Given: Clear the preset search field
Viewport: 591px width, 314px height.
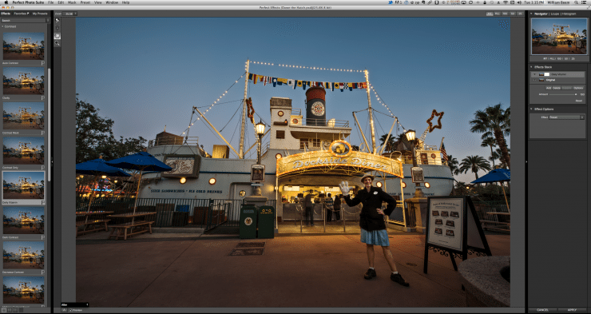Looking at the screenshot, I should (x=47, y=20).
